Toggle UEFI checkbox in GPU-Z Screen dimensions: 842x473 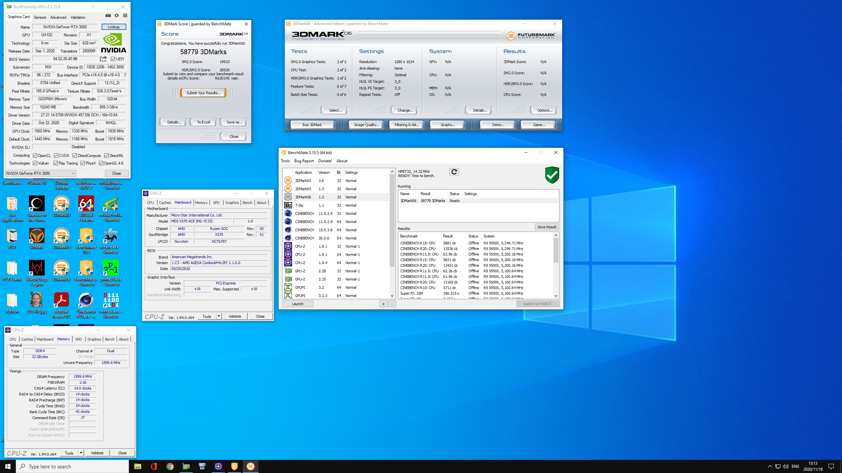pyautogui.click(x=113, y=59)
